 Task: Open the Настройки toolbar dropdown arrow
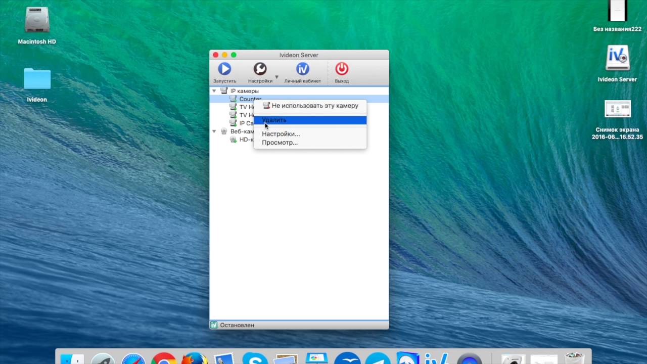(276, 77)
